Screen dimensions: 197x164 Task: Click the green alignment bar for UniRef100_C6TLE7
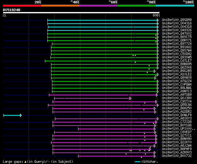pyautogui.click(x=101, y=61)
